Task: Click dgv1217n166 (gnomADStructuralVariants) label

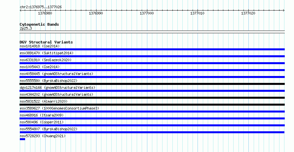Action: pyautogui.click(x=57, y=88)
